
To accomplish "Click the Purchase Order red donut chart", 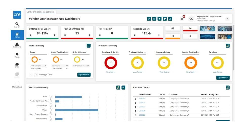I will click(111, 63).
